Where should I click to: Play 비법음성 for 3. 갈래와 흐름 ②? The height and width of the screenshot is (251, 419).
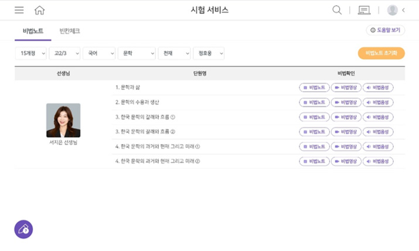click(x=378, y=132)
